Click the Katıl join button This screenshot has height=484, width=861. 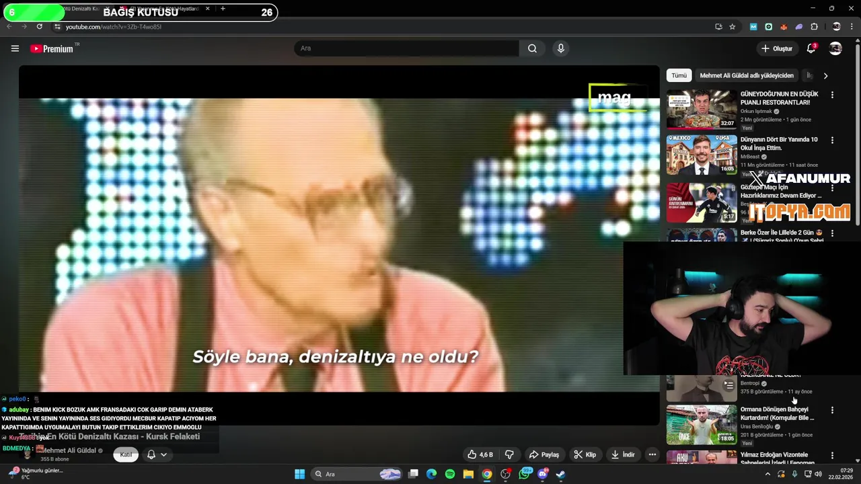click(126, 454)
